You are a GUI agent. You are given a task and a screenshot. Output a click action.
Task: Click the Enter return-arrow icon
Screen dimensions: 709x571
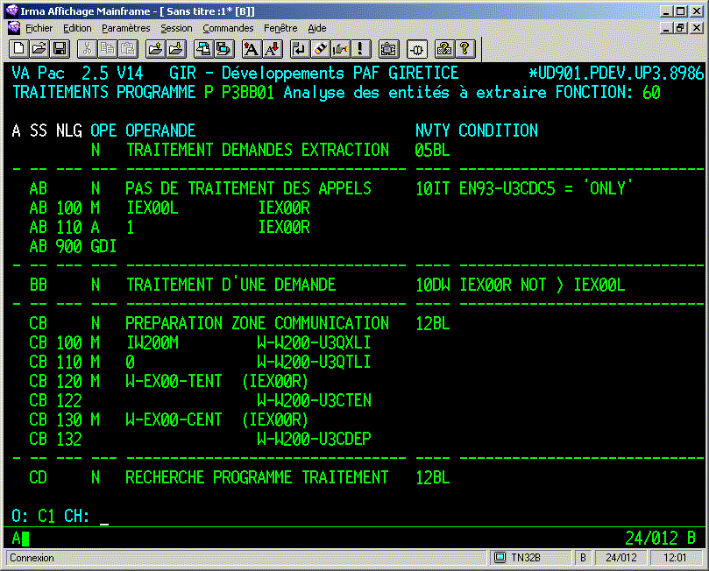tap(300, 49)
